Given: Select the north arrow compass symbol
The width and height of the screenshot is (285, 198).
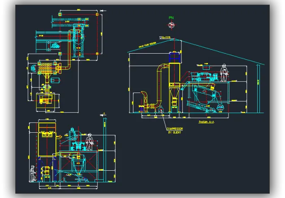Looking at the screenshot, I should coord(171,25).
